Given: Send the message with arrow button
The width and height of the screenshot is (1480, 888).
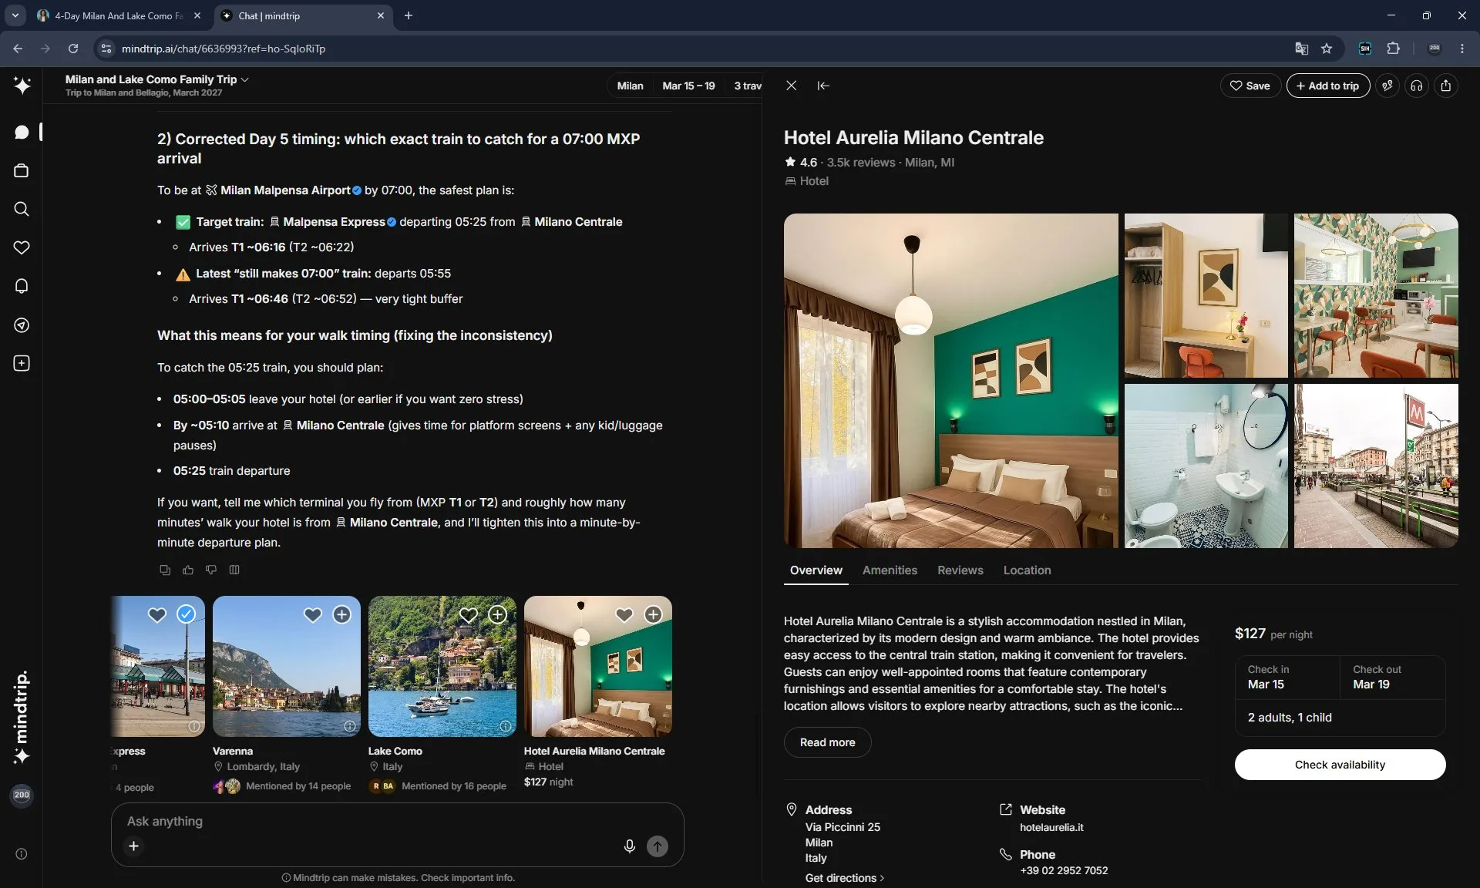Looking at the screenshot, I should [658, 846].
